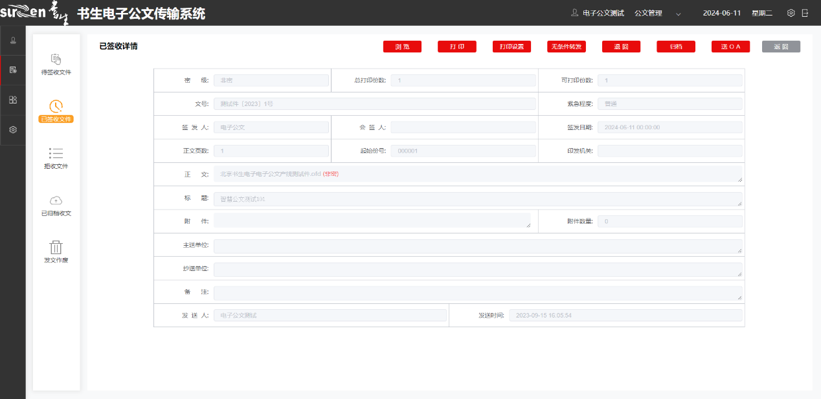Expand the 公文管理 dropdown arrow
The height and width of the screenshot is (399, 821).
click(679, 14)
